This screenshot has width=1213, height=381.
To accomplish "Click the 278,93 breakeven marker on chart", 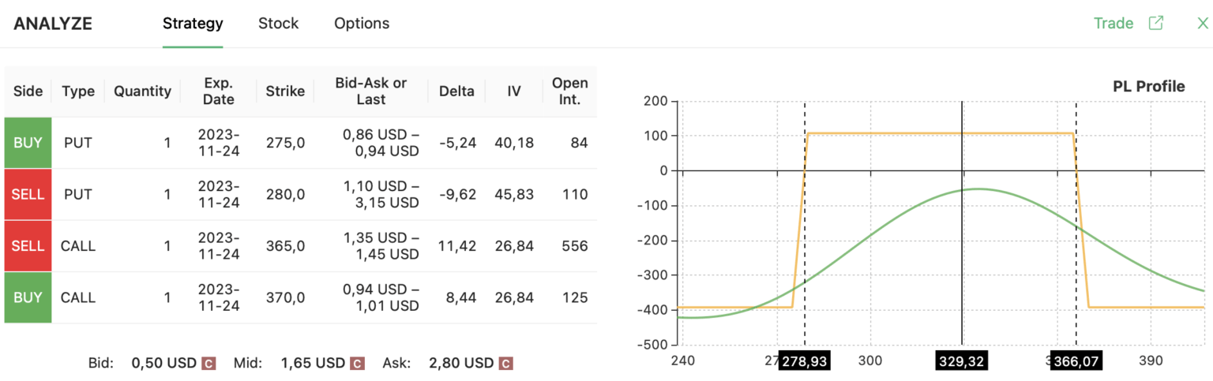I will [x=803, y=361].
